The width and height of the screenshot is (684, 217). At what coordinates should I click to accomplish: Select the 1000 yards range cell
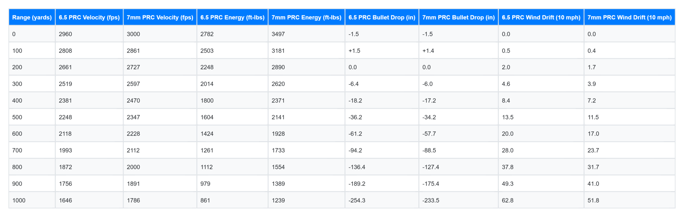32,200
